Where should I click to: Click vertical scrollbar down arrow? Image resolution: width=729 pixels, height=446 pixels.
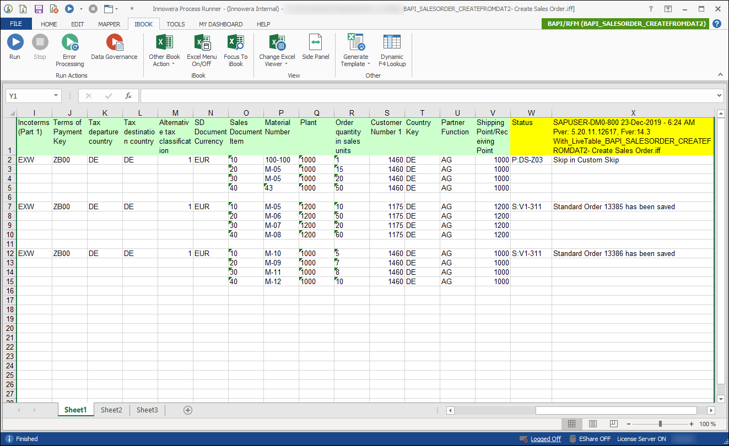point(721,399)
